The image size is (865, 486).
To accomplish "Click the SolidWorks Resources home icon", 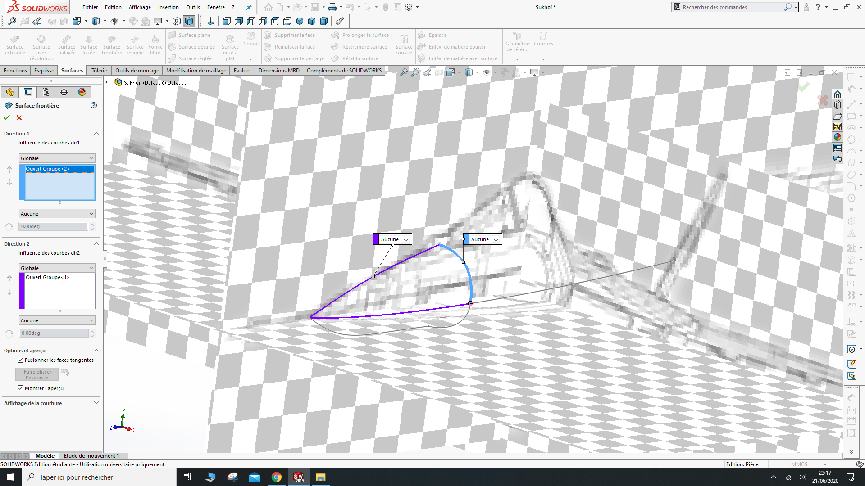I will coord(837,94).
